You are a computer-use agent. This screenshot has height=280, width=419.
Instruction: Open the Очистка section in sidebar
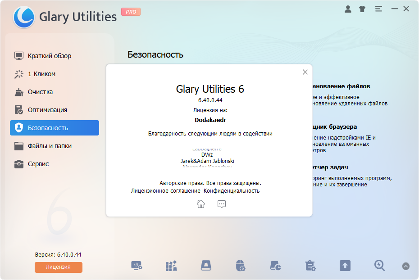coord(40,92)
